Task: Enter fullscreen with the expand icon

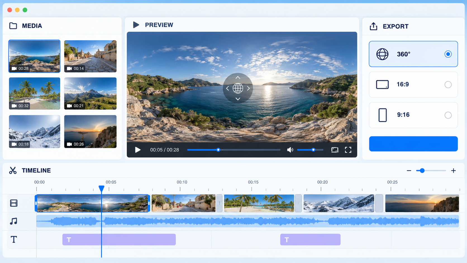Action: point(348,150)
